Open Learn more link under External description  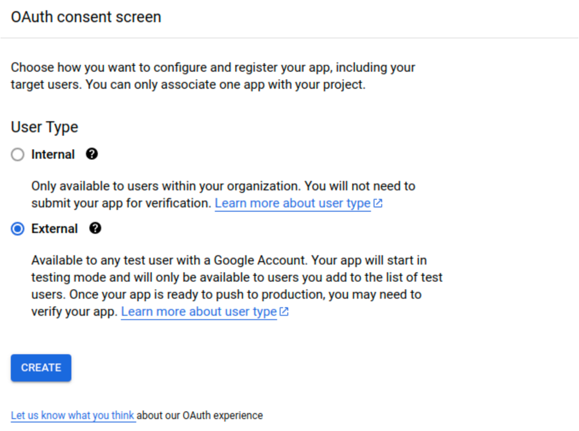198,312
